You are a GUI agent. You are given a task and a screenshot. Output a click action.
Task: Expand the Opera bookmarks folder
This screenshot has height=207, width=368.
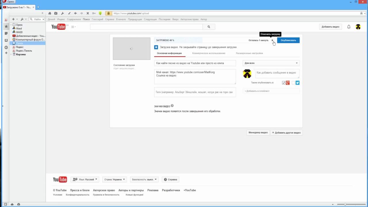point(11,25)
